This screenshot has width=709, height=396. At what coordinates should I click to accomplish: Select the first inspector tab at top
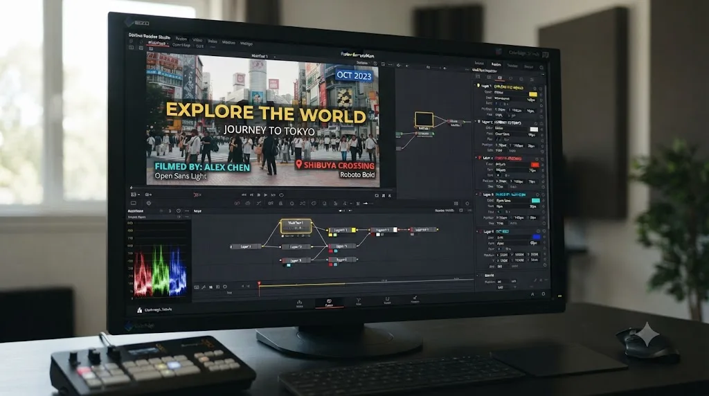click(x=479, y=64)
